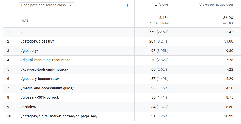Image resolution: width=241 pixels, height=124 pixels.
Task: Click the 65 (2.62%) views cell
Action: (160, 69)
